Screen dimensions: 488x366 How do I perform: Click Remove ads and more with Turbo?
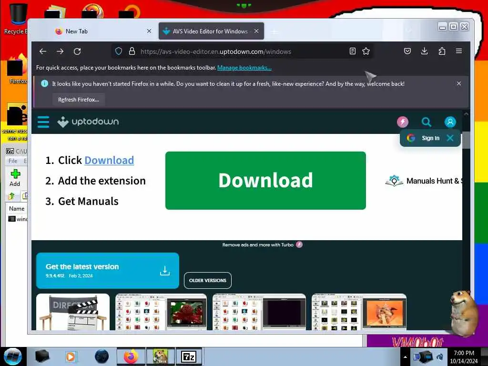point(263,244)
